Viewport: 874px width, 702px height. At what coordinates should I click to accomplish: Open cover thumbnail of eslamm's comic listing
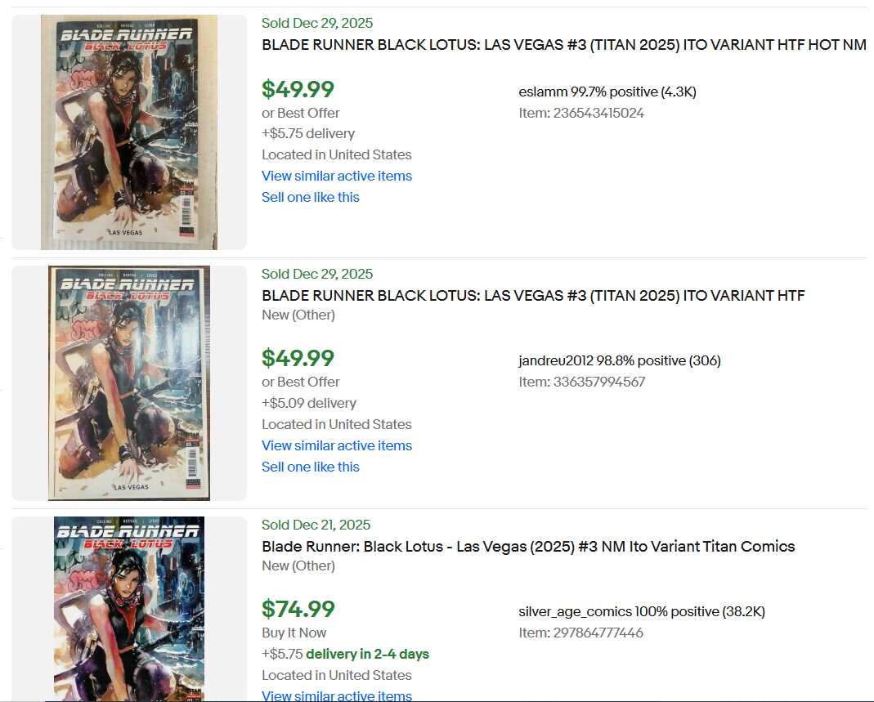[x=129, y=132]
